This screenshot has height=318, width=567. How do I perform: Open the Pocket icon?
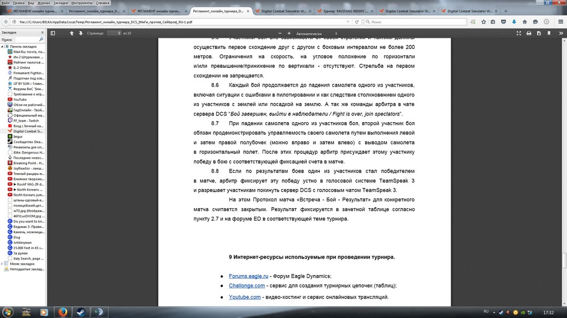(503, 22)
